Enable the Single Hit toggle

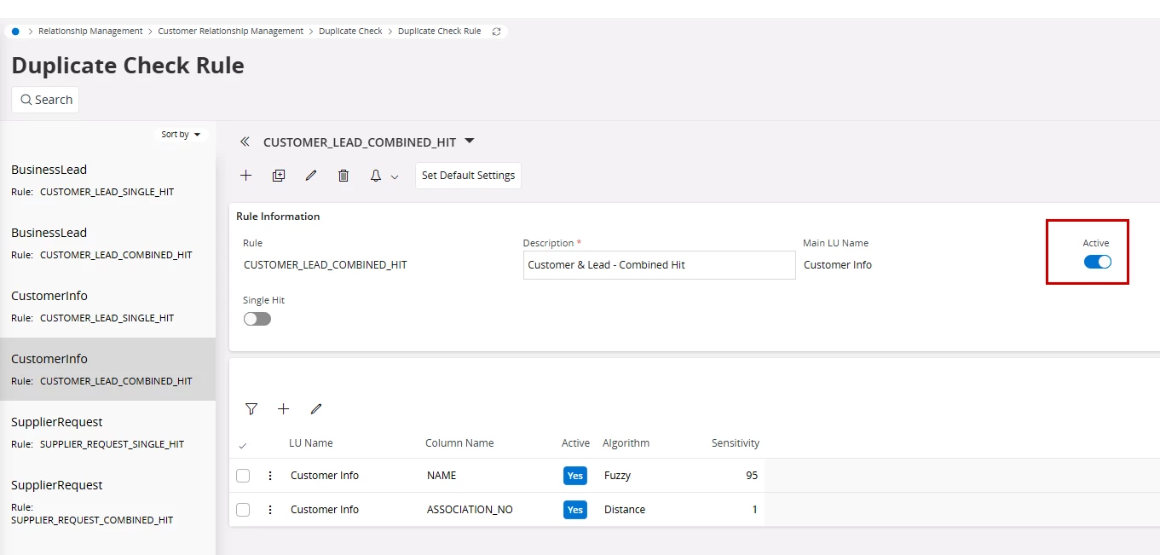point(257,319)
